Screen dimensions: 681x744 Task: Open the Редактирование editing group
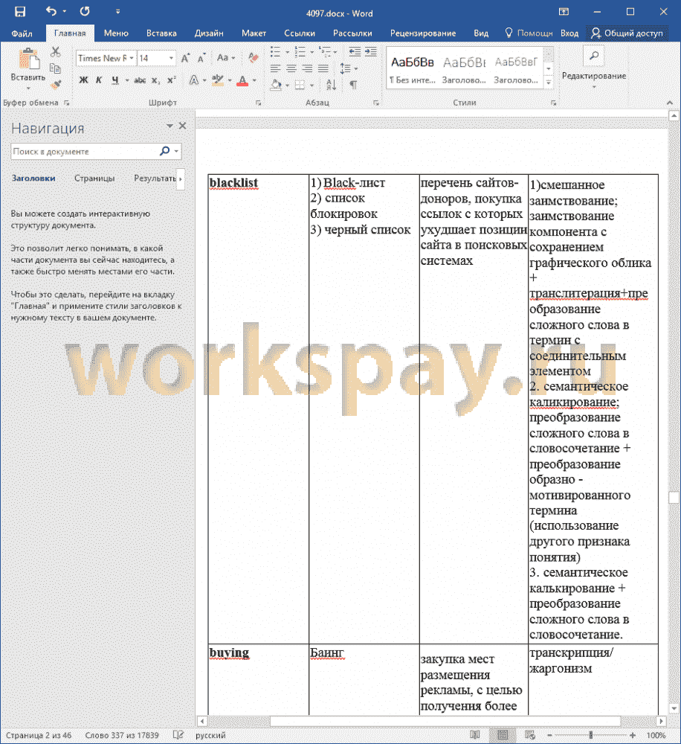coord(594,68)
